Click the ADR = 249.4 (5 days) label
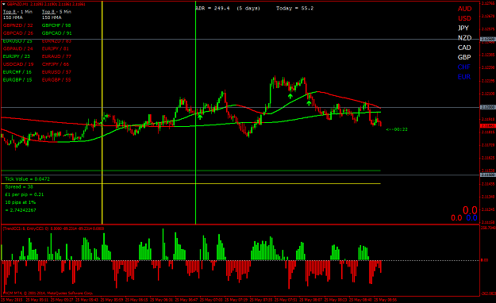The image size is (496, 303). (228, 8)
